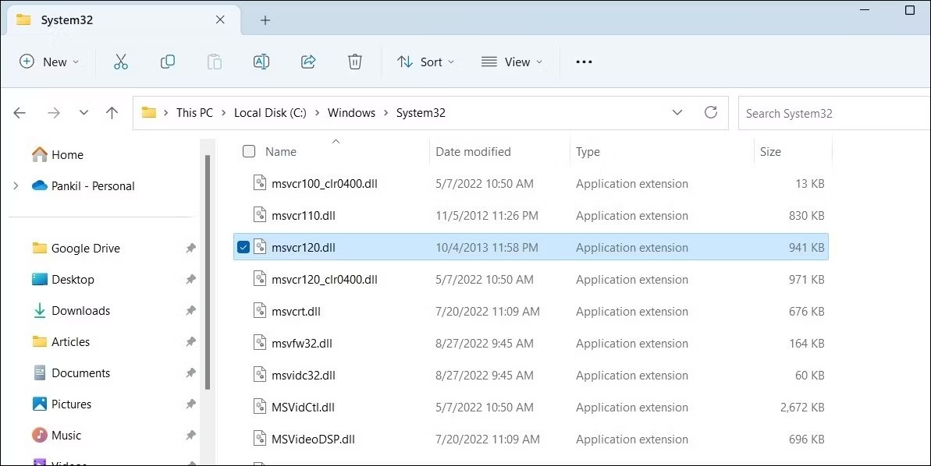Uncheck the msvcr120.dll checkbox
The width and height of the screenshot is (931, 466).
click(x=243, y=247)
